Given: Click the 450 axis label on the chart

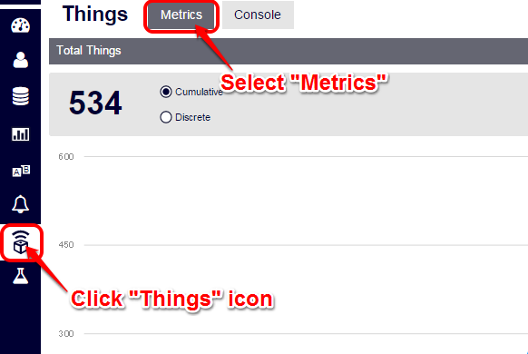Looking at the screenshot, I should click(x=66, y=245).
